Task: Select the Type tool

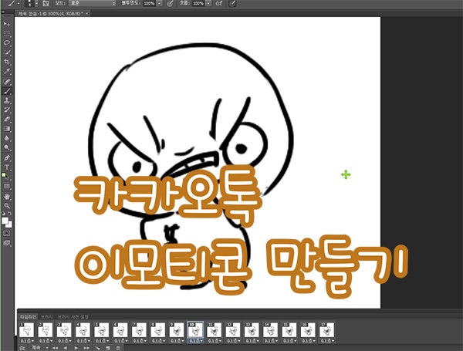Action: tap(6, 167)
